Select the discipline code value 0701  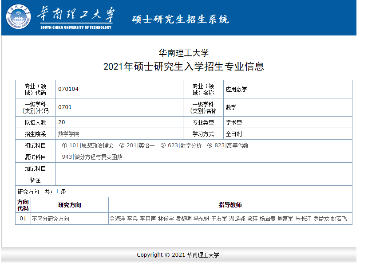65,107
